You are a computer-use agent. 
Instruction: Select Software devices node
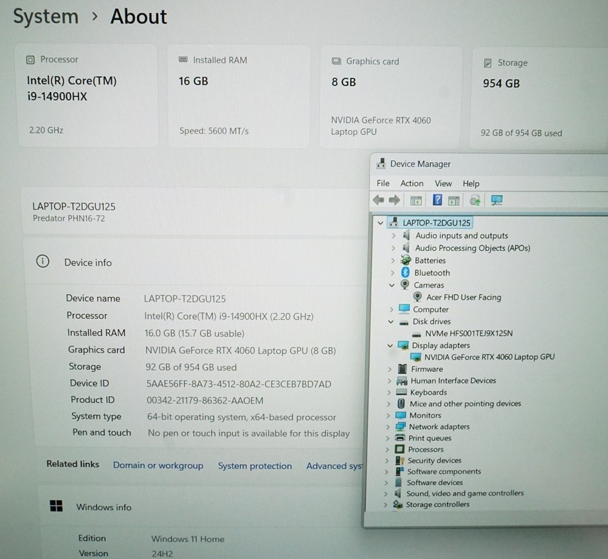(435, 482)
